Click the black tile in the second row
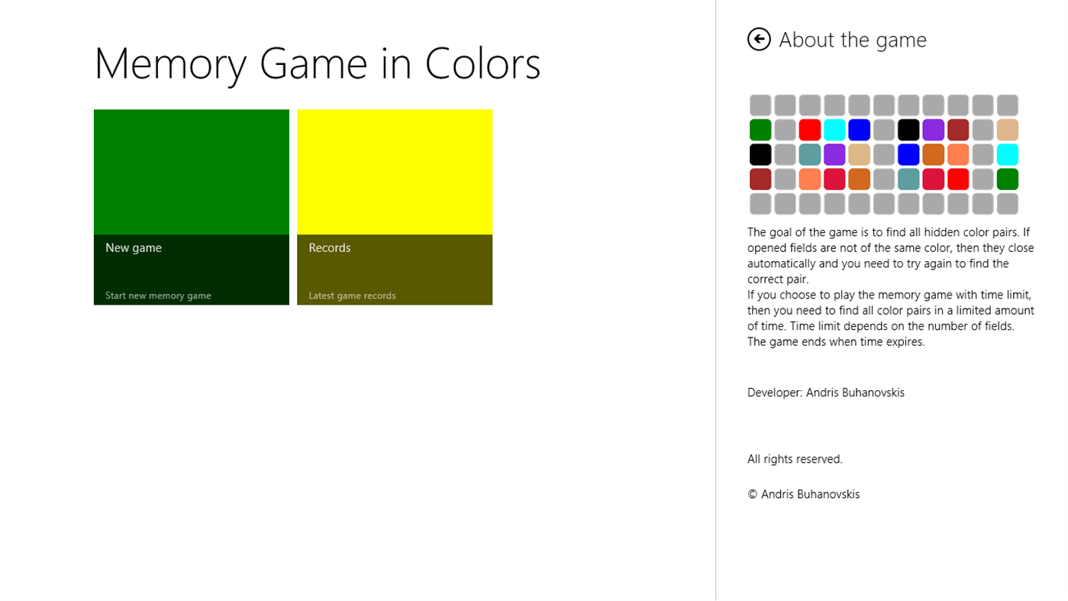 pyautogui.click(x=908, y=129)
